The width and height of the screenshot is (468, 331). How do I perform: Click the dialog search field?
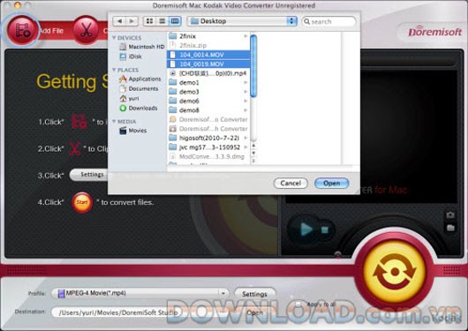[328, 21]
